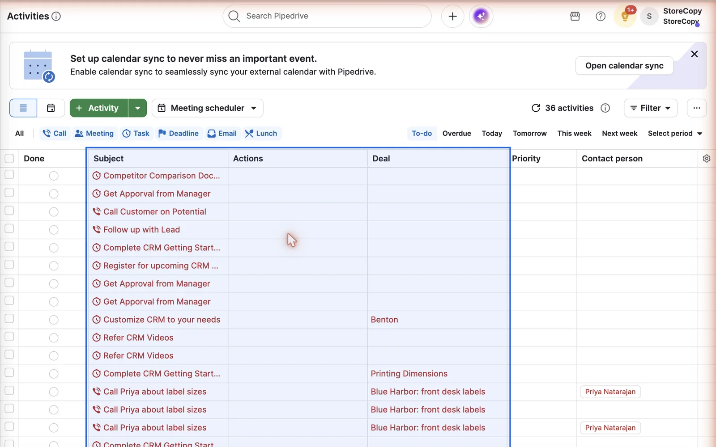Open the Printing Dimensions deal link
716x447 pixels.
click(409, 374)
